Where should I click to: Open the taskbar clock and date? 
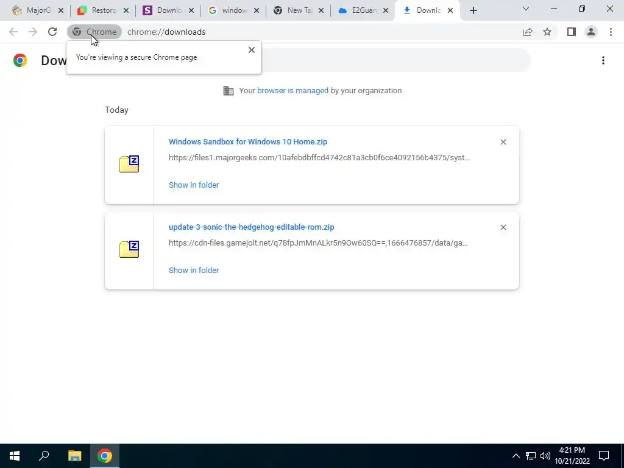tap(572, 456)
